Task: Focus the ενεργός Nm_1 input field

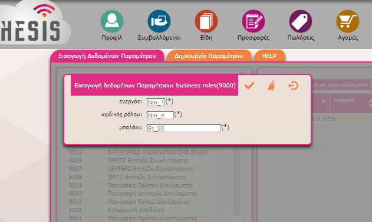Action: click(156, 103)
